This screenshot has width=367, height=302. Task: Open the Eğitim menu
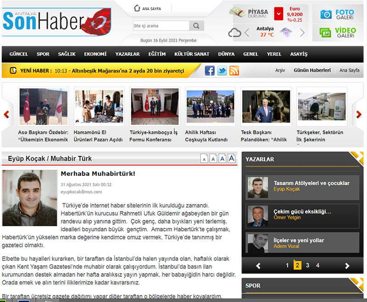click(157, 54)
